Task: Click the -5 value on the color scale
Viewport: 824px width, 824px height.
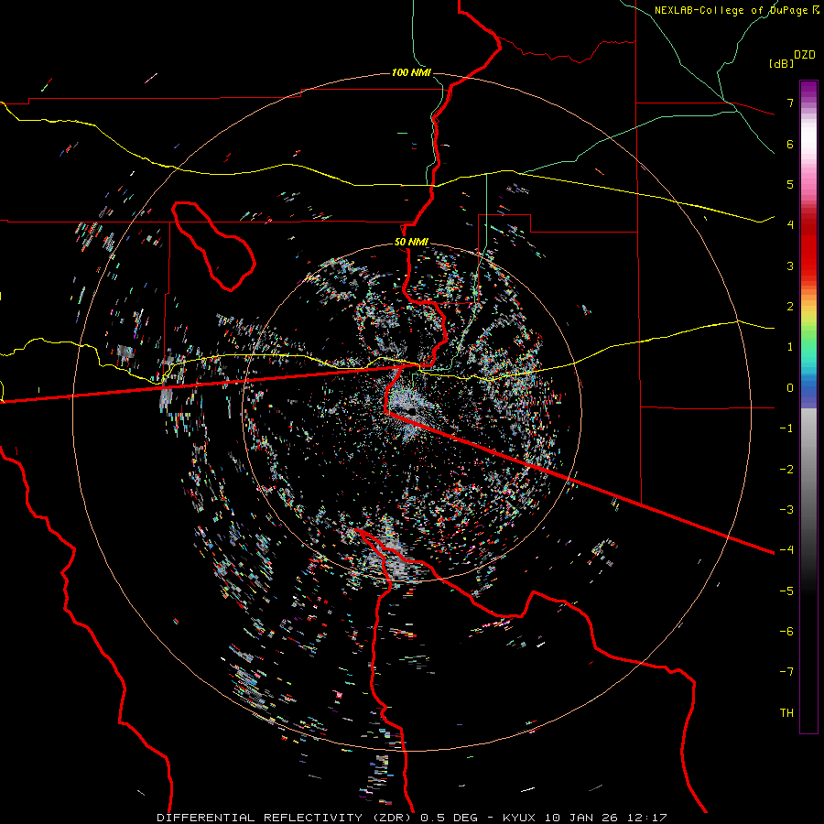Action: click(x=786, y=591)
